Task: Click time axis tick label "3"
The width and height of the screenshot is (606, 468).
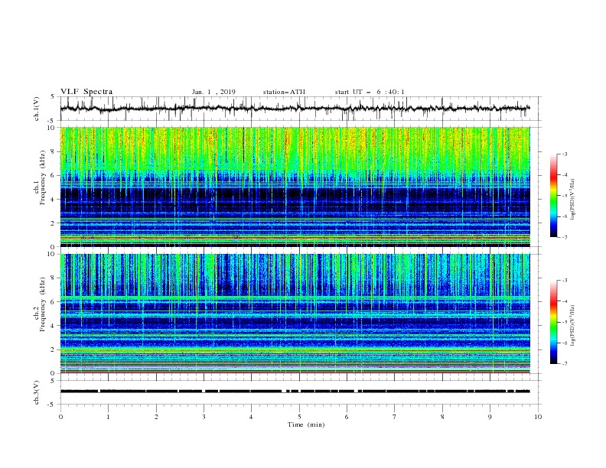Action: coord(204,417)
